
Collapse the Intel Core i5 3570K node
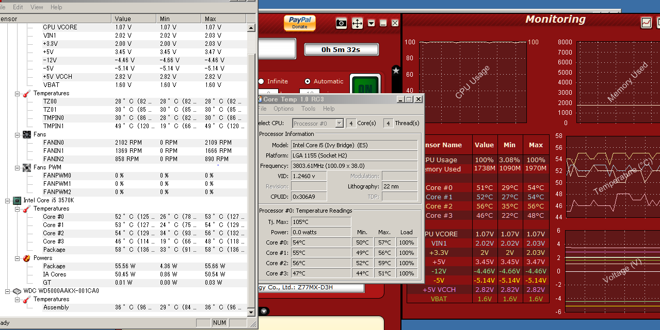tap(7, 200)
